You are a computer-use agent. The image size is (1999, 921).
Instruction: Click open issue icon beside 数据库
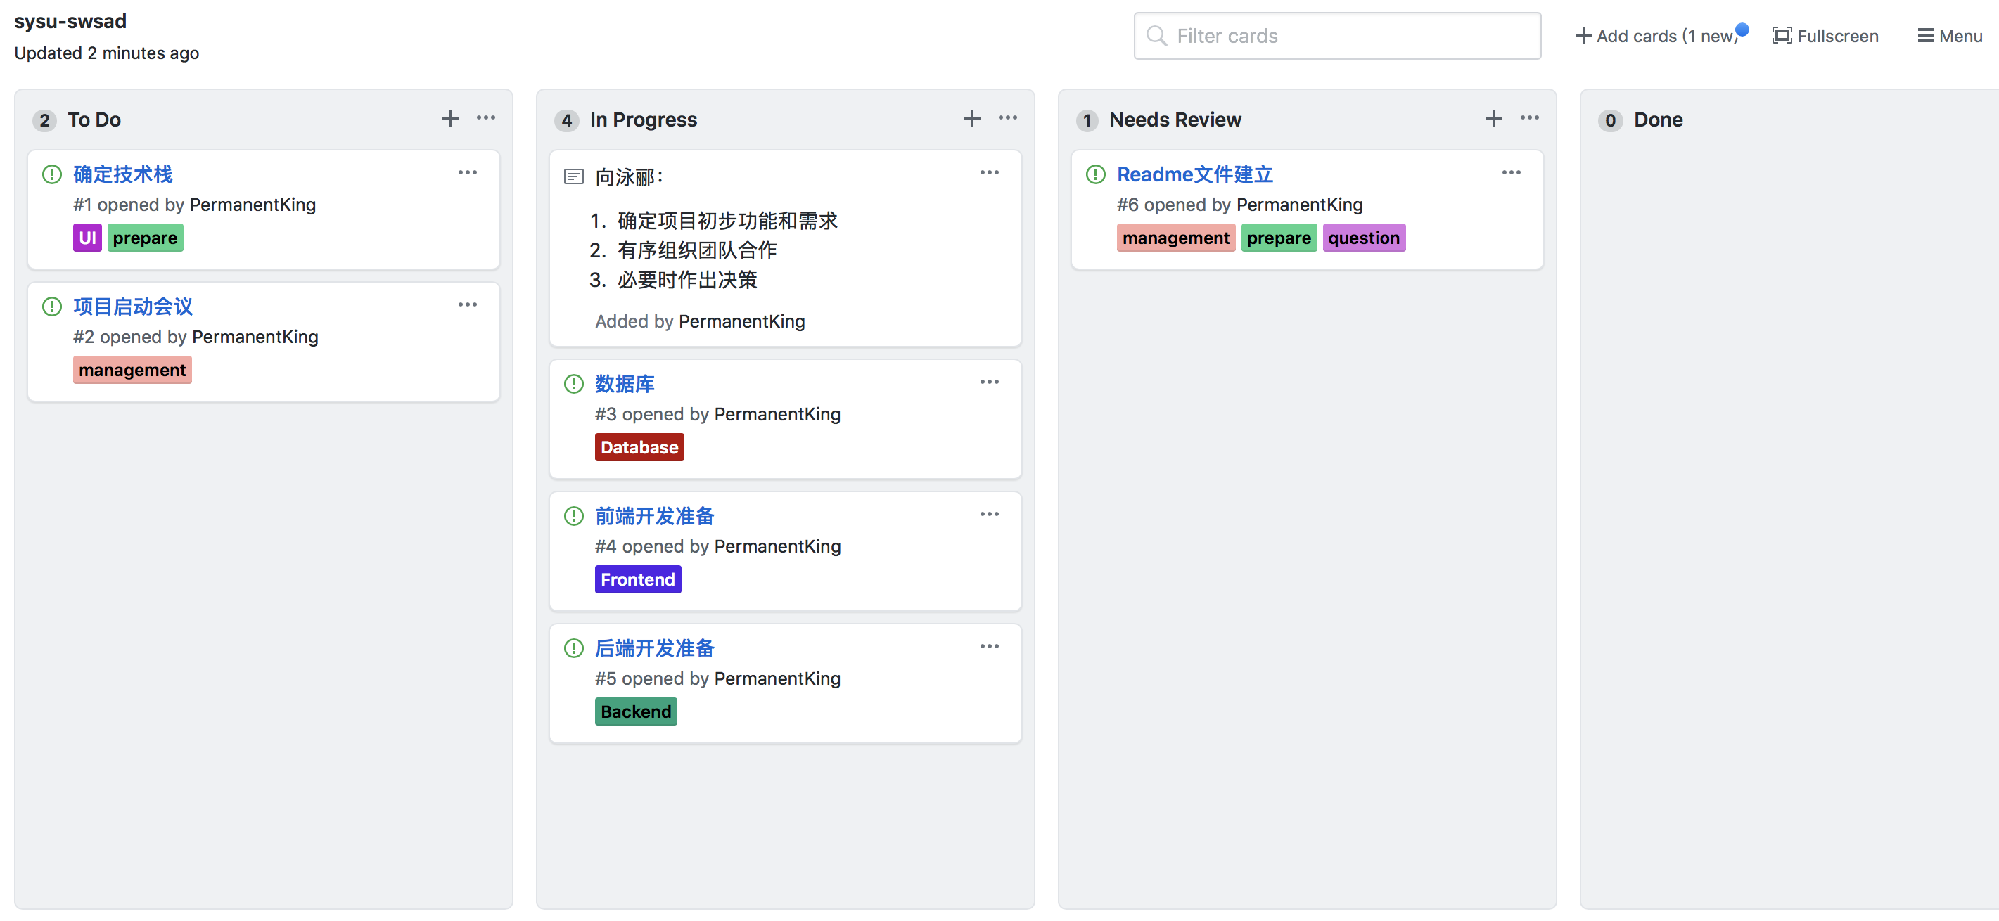(x=573, y=383)
